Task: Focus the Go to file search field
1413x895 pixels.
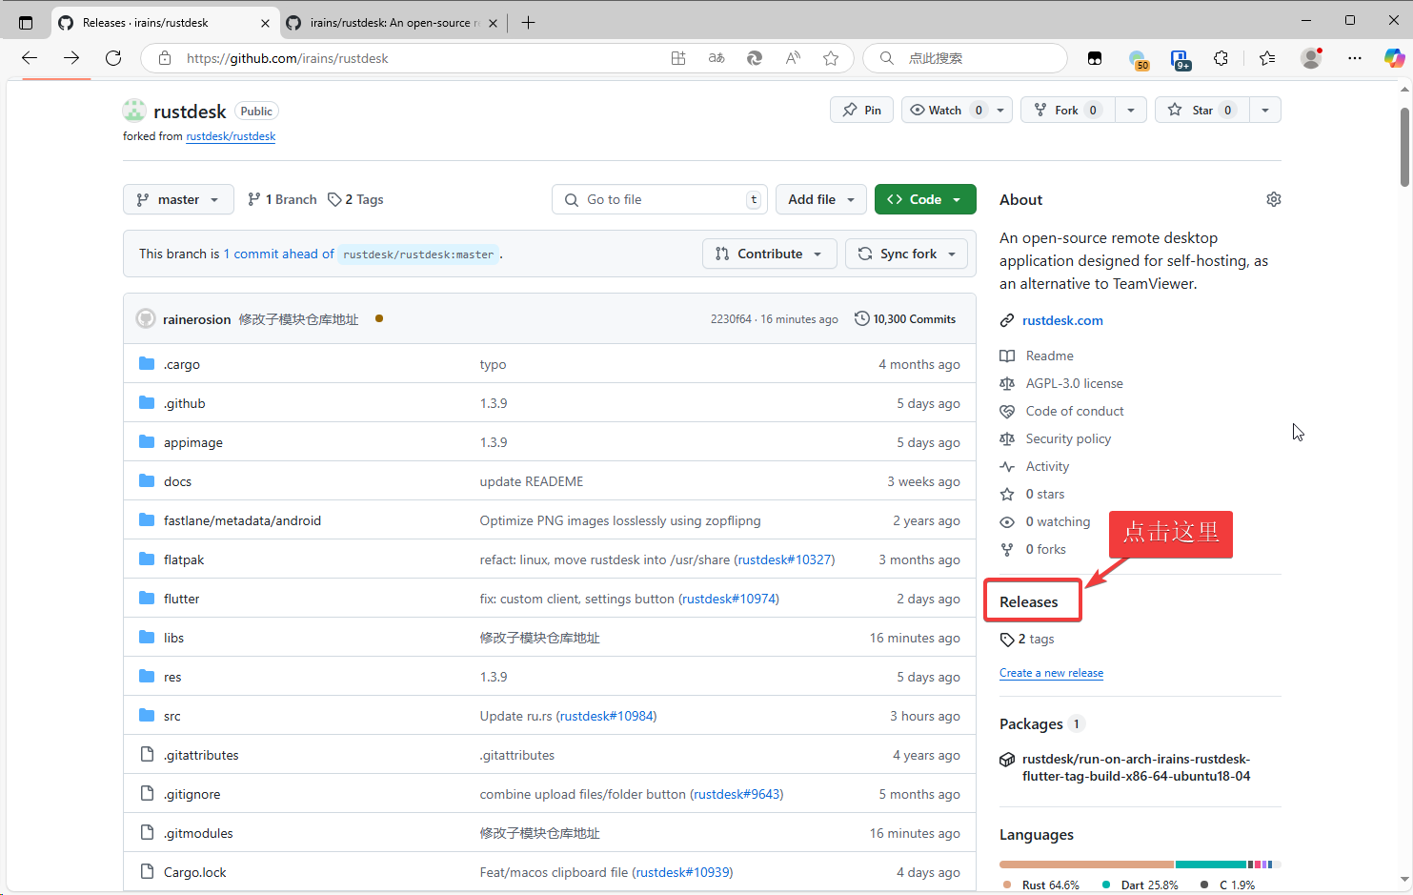Action: pos(657,199)
